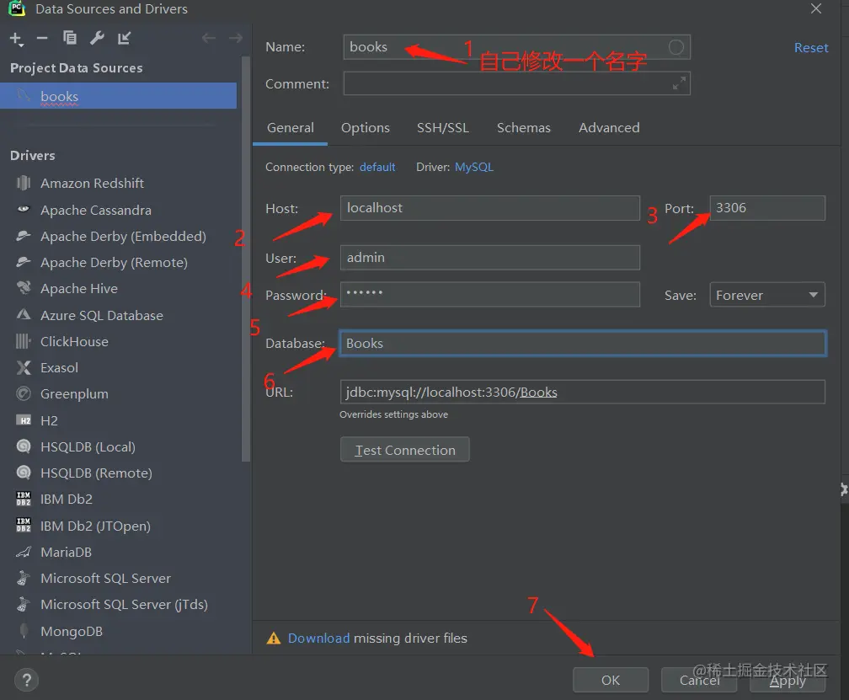
Task: Click the make-global arrow icon in toolbar
Action: pos(124,38)
